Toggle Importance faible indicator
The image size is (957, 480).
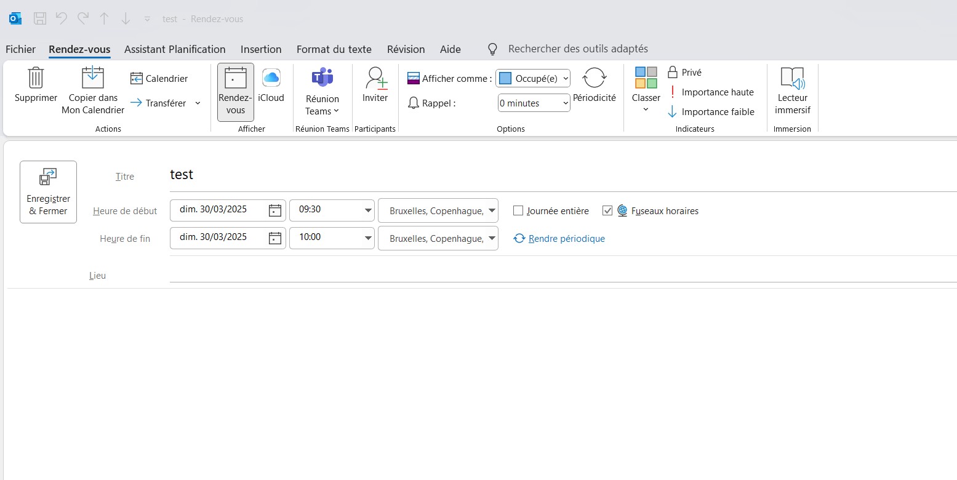pyautogui.click(x=711, y=112)
